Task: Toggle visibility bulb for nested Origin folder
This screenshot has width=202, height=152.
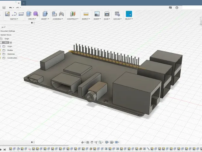Action: pos(0,46)
